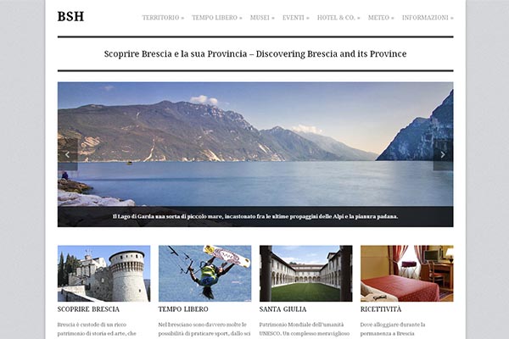
Task: Select the Meteo menu item
Action: point(381,18)
